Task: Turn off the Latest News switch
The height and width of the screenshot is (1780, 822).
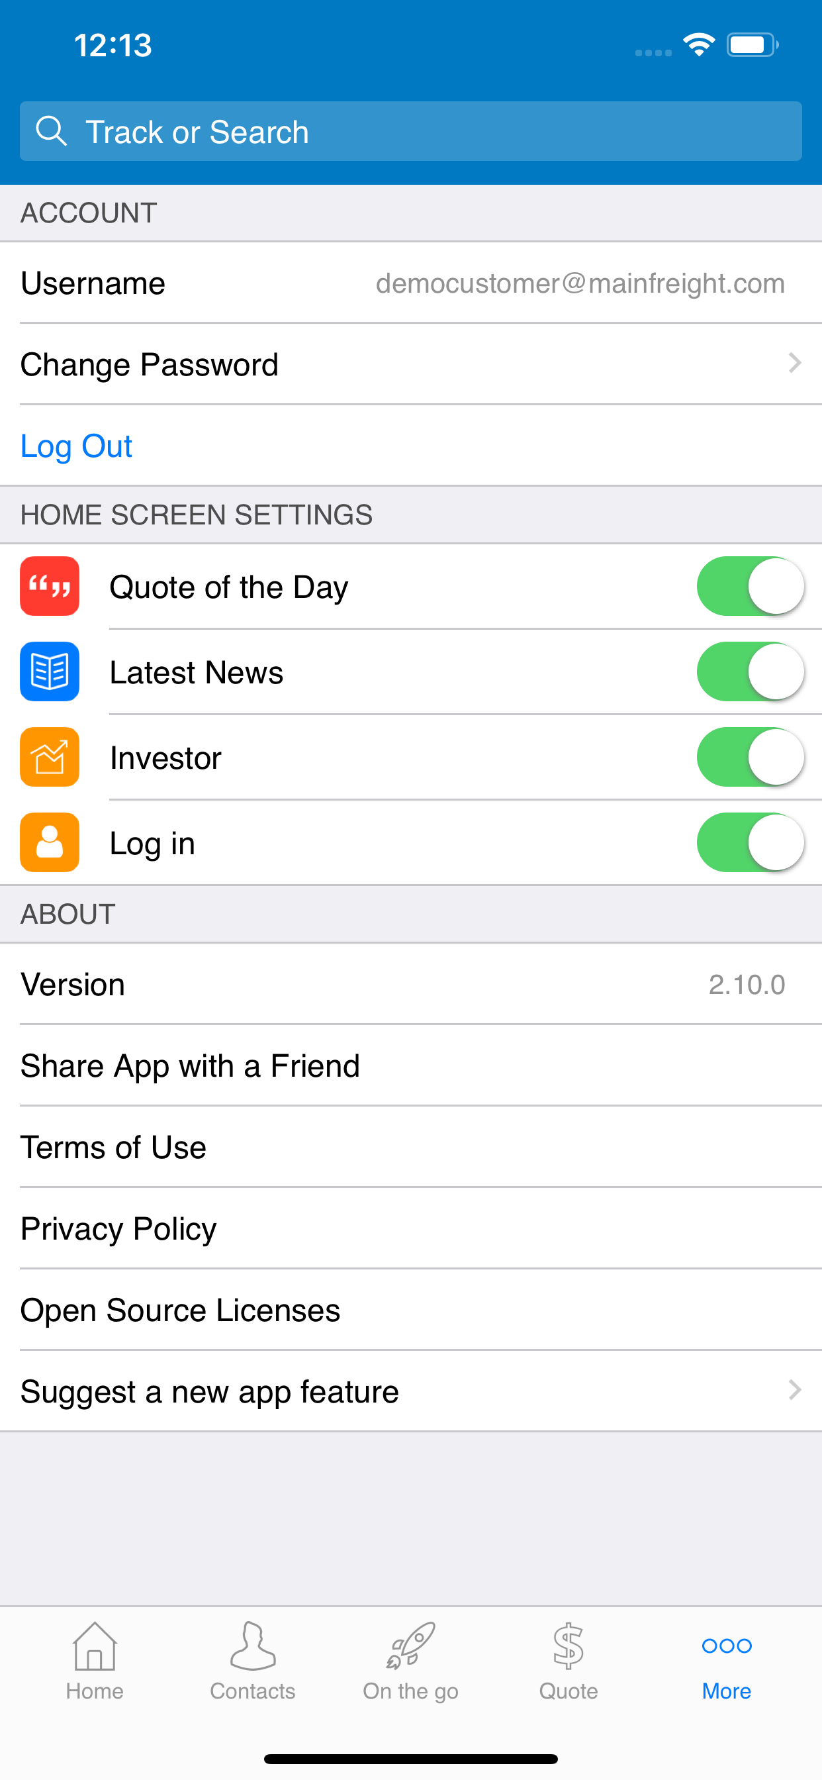Action: [x=750, y=671]
